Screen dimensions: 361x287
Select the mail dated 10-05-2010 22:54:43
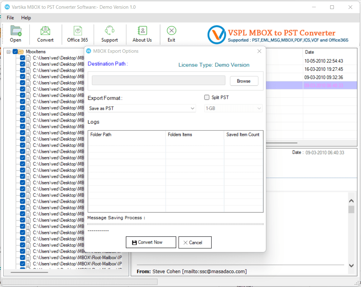tap(324, 61)
